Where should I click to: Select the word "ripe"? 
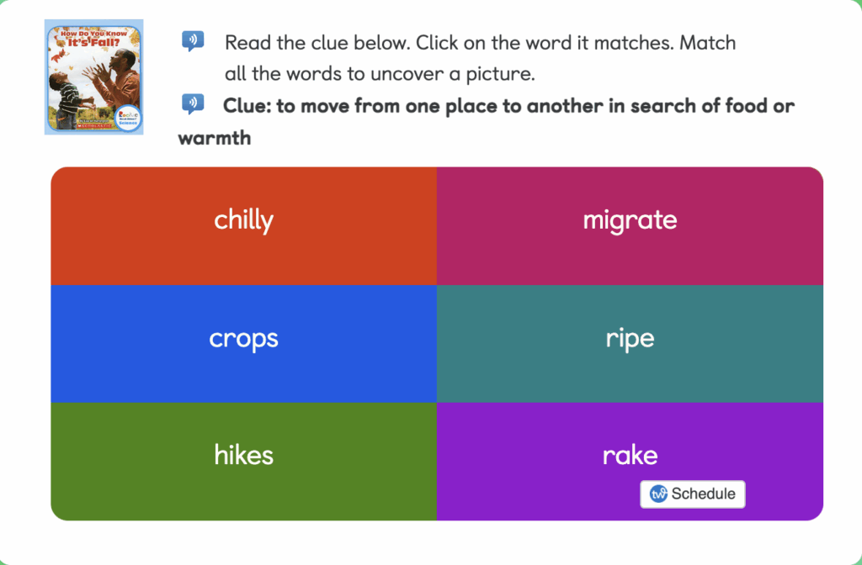pyautogui.click(x=630, y=338)
